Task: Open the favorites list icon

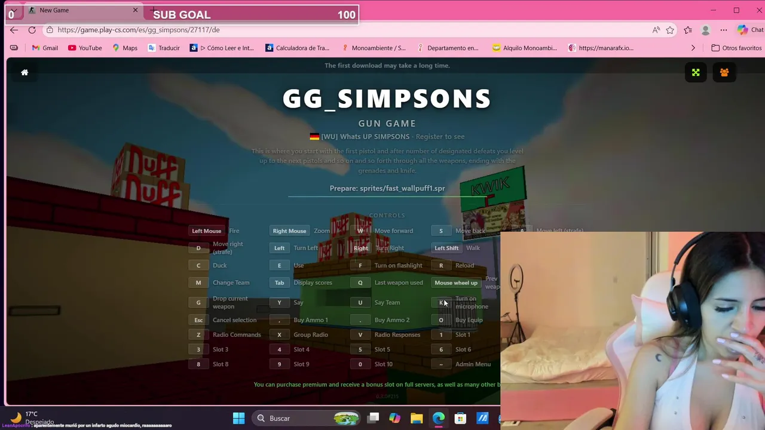Action: point(688,30)
